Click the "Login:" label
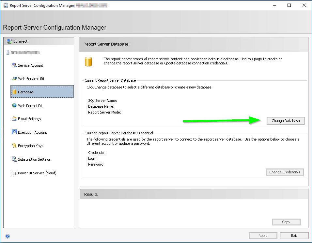 click(93, 158)
